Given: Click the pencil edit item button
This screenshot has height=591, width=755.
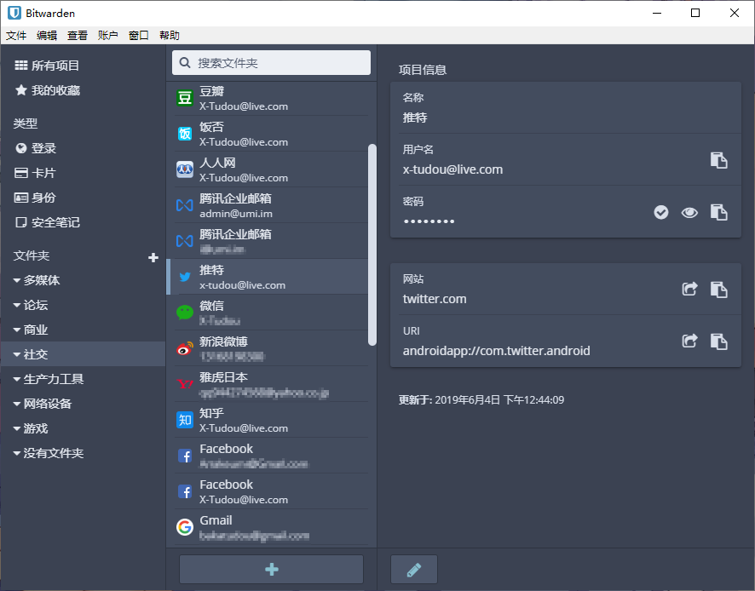Looking at the screenshot, I should click(x=414, y=570).
